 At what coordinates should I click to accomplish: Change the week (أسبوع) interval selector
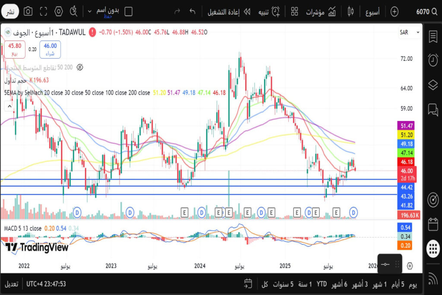[372, 12]
